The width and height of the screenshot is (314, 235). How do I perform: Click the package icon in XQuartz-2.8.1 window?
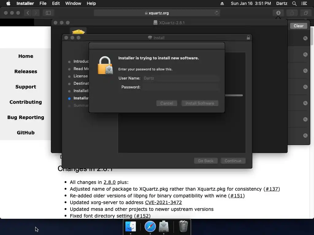tap(78, 31)
